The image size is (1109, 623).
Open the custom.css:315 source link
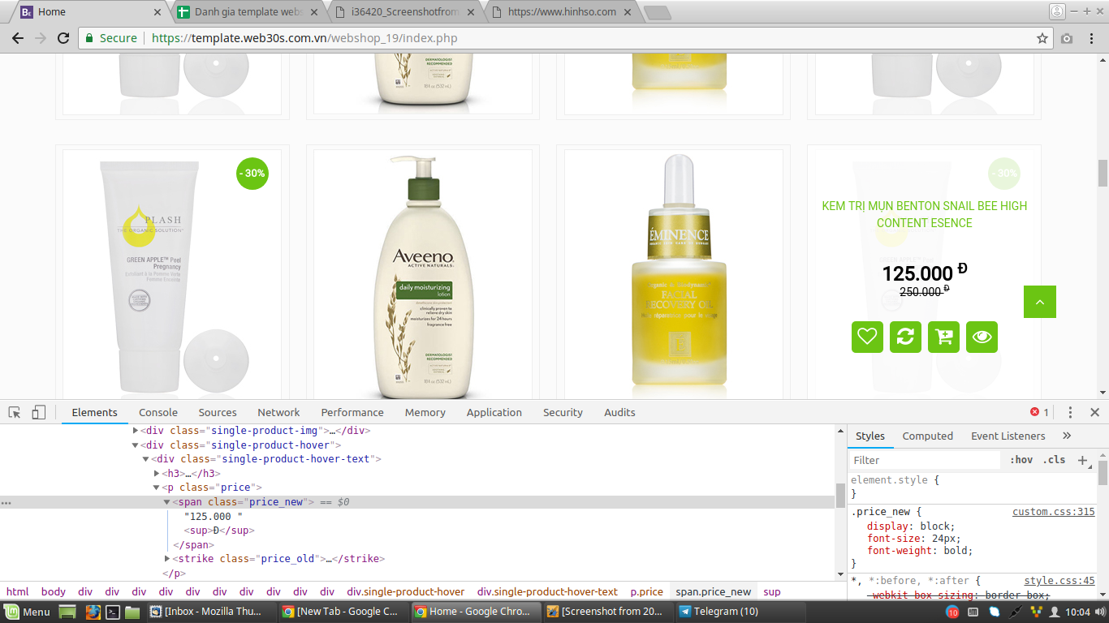[1054, 512]
